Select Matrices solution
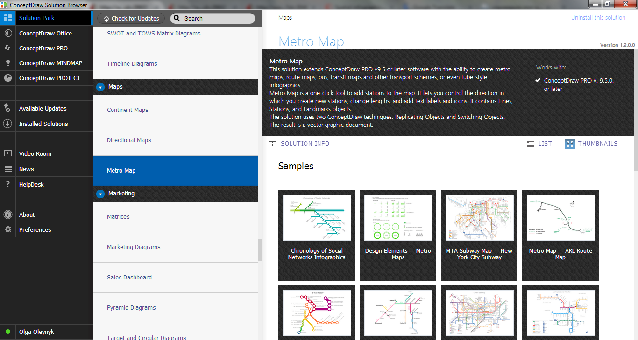This screenshot has height=340, width=638. [176, 217]
